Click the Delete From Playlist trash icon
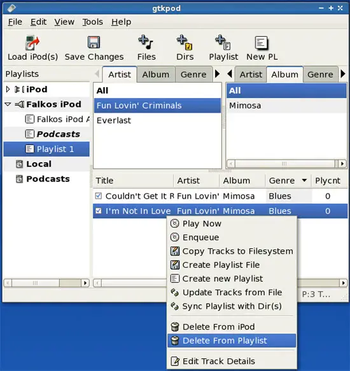This screenshot has width=350, height=371. 174,340
